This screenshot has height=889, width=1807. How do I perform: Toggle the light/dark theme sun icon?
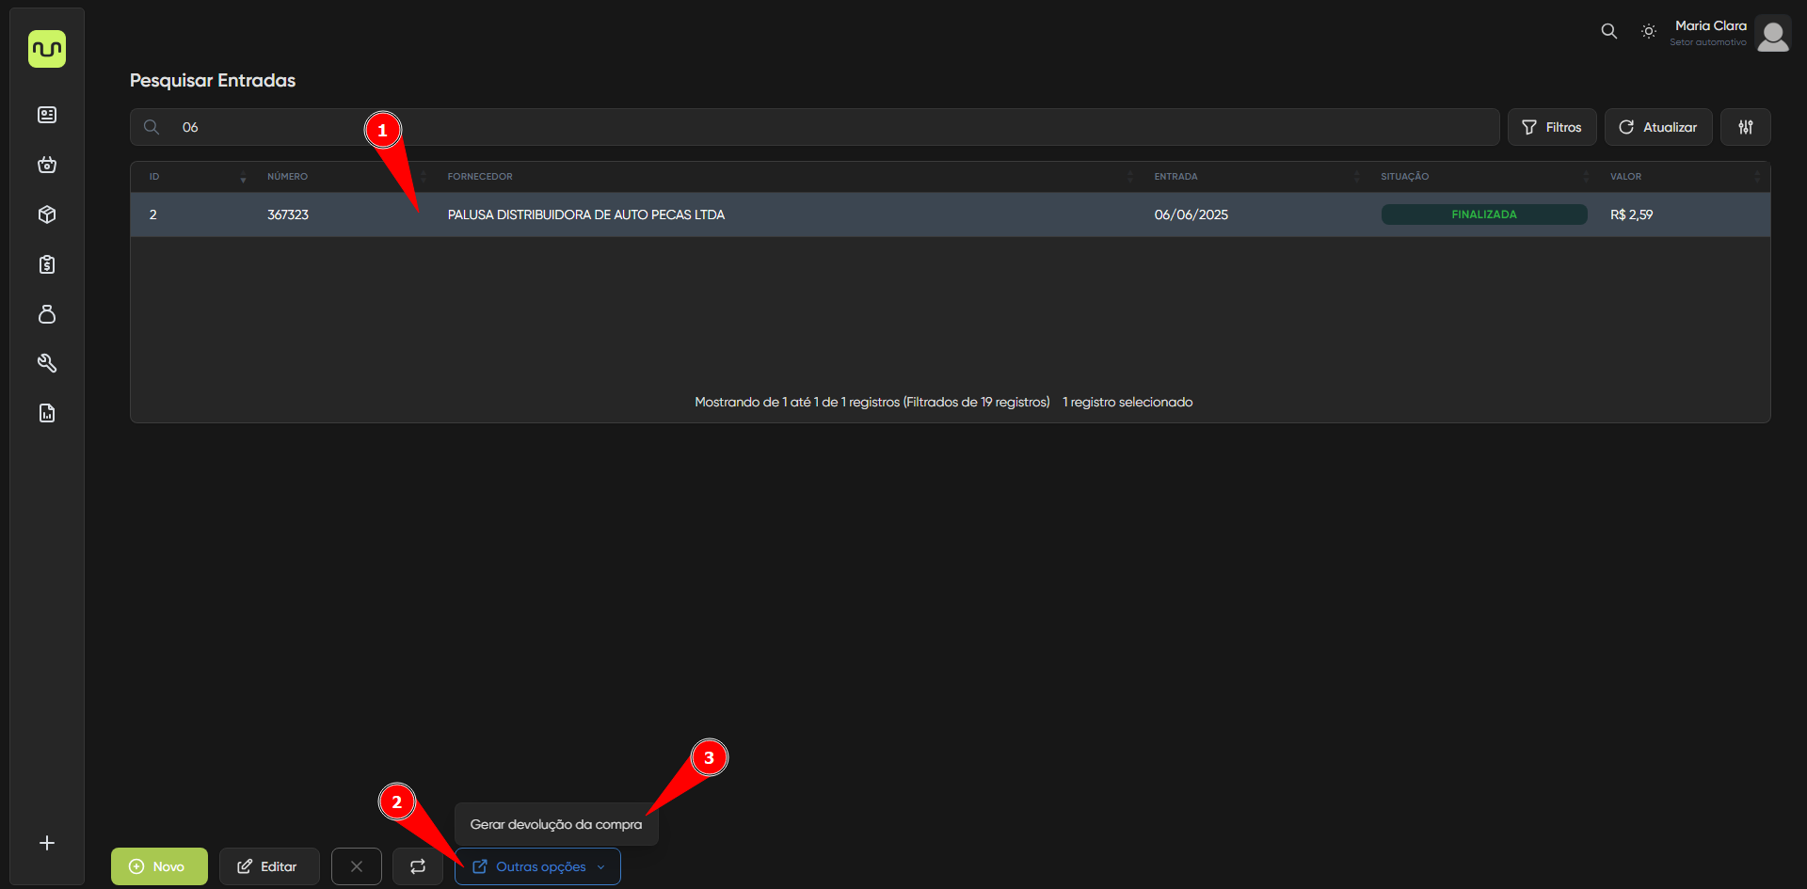click(1648, 32)
